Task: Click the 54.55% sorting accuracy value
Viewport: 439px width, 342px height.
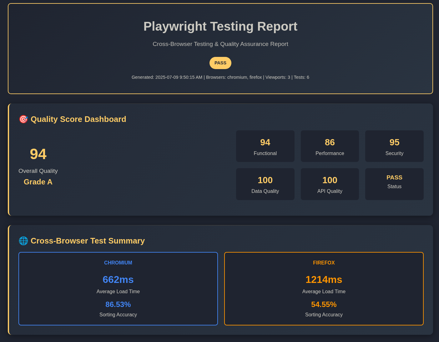Action: pyautogui.click(x=324, y=304)
